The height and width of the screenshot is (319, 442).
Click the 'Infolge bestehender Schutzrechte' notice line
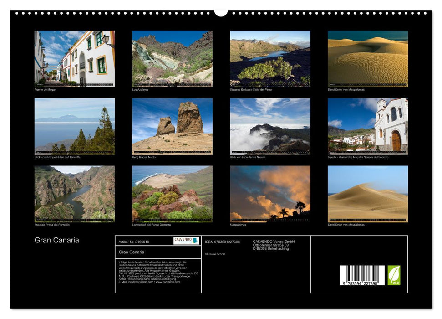click(152, 262)
